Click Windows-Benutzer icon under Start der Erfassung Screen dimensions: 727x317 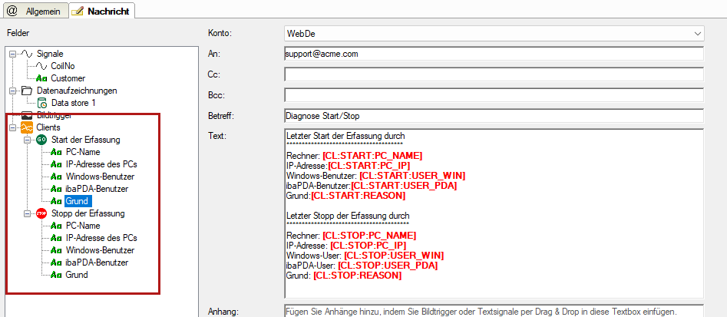coord(57,177)
